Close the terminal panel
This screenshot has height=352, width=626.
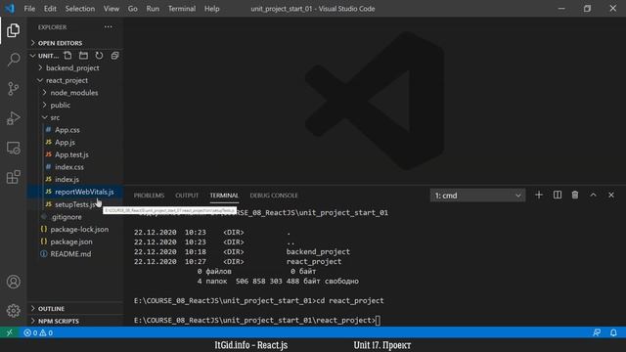click(611, 196)
